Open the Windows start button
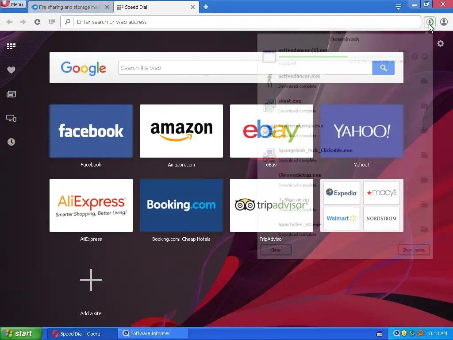The image size is (453, 340). [21, 334]
